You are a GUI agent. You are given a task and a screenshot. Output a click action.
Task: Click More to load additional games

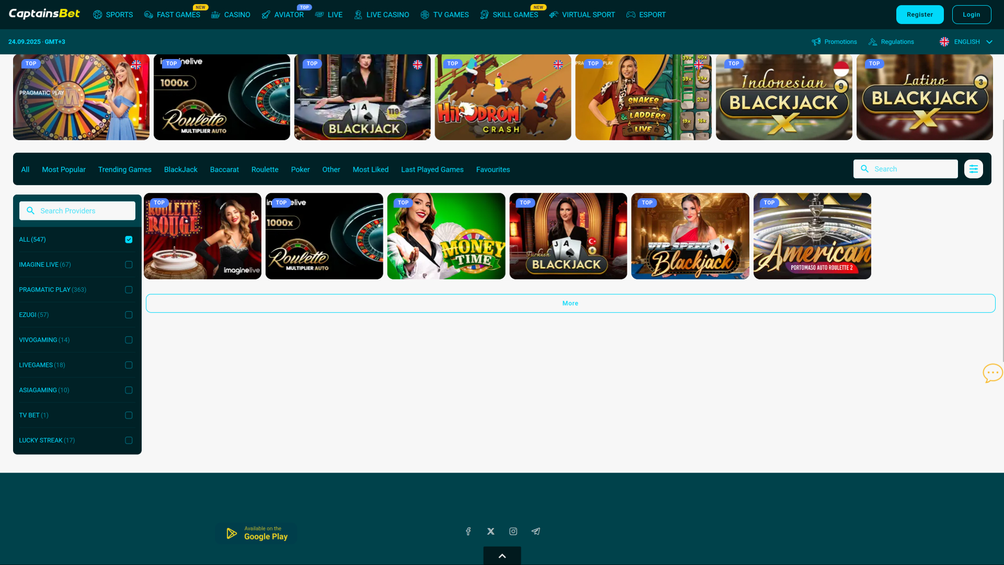[x=570, y=303]
